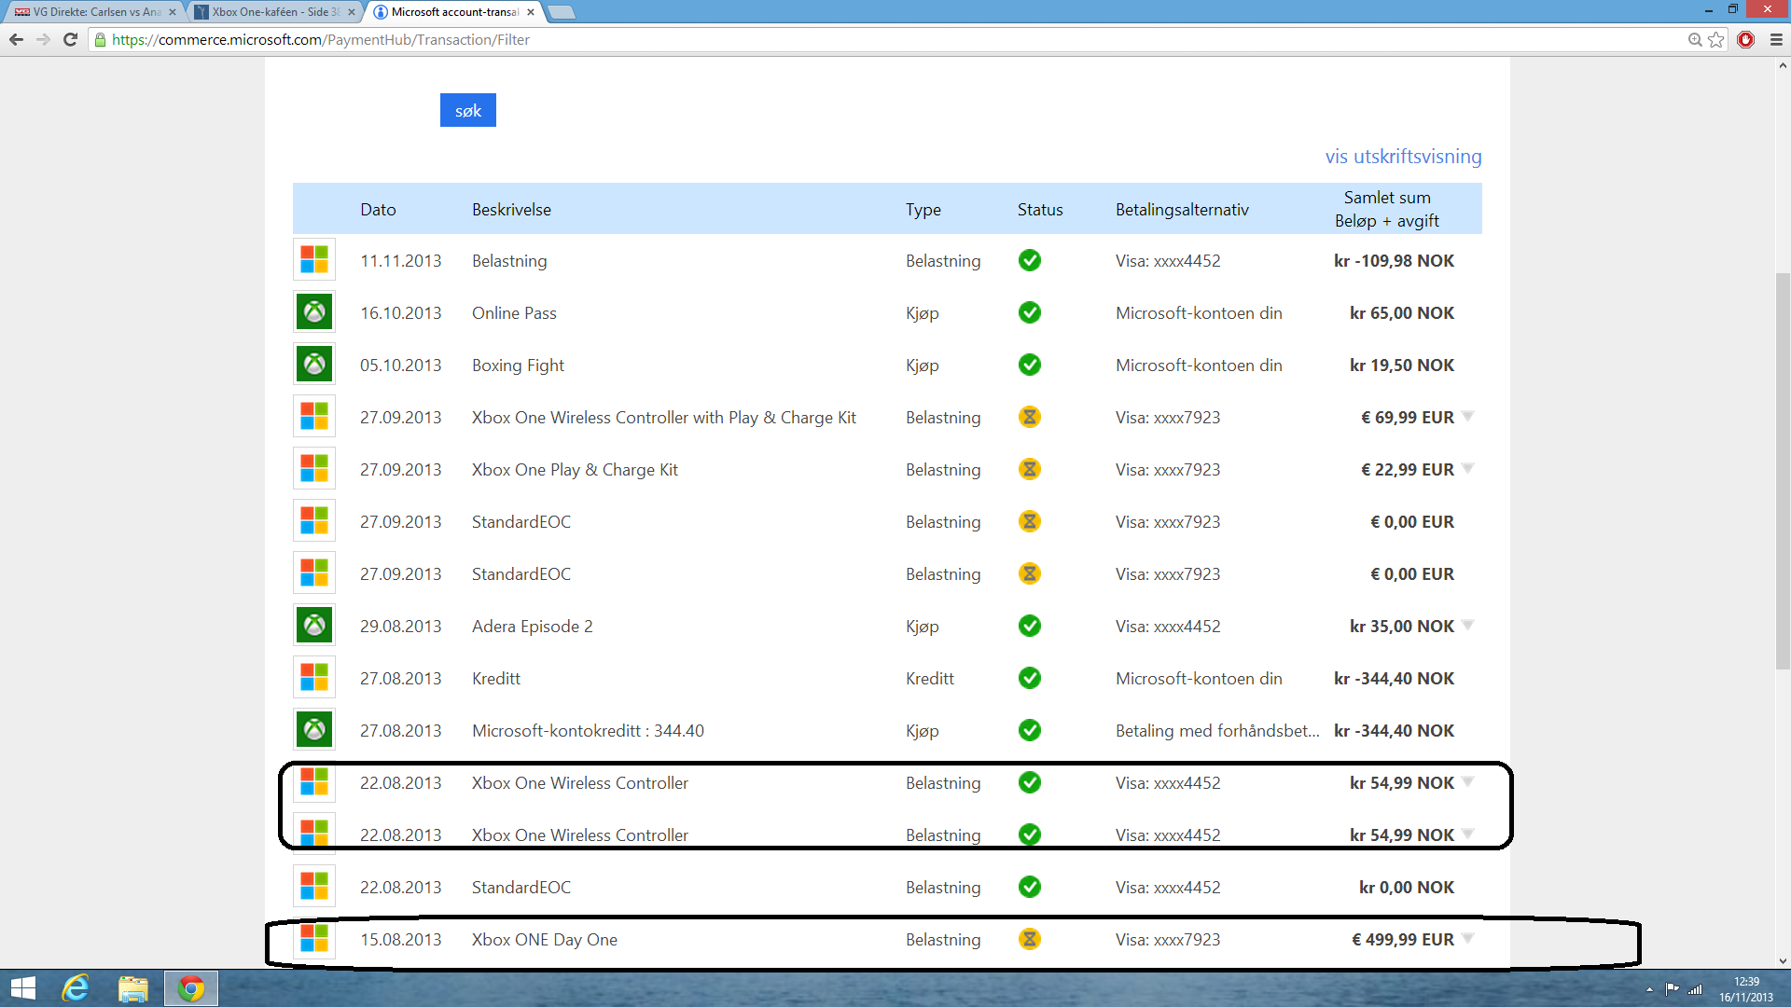Click green check status for Online Pass
Image resolution: width=1791 pixels, height=1007 pixels.
click(1030, 312)
